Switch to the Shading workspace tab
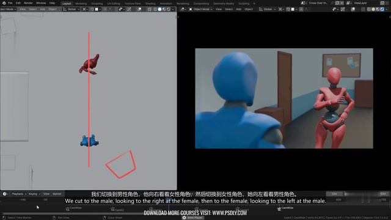The height and width of the screenshot is (220, 391). 150,4
